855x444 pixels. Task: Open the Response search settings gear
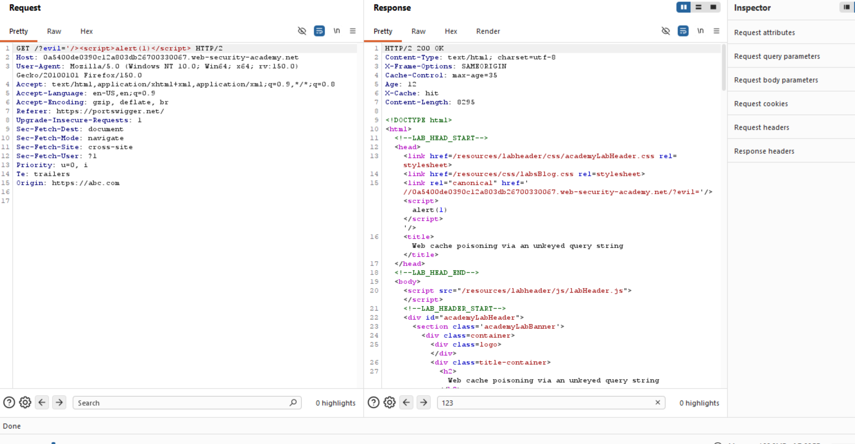(x=390, y=403)
